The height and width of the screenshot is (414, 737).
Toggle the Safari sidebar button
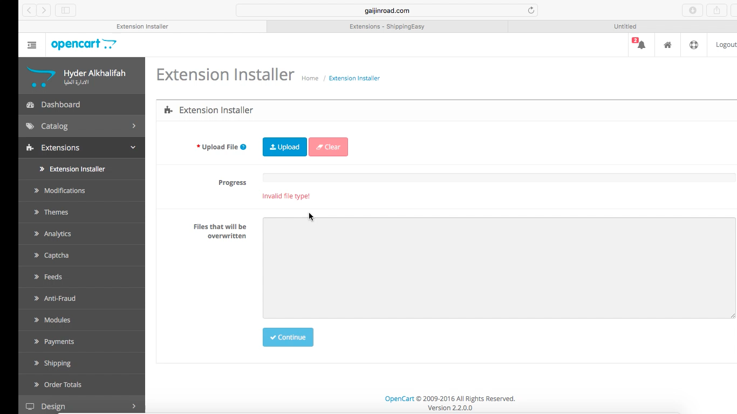coord(66,10)
